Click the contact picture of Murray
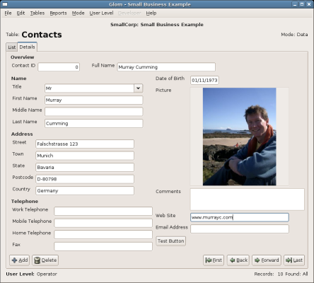 point(240,137)
